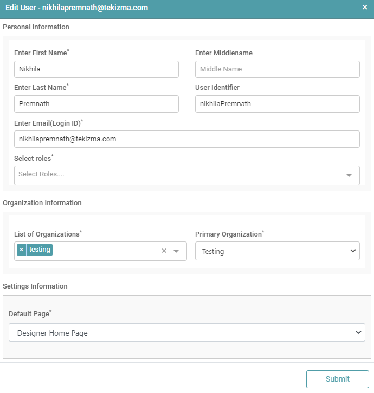This screenshot has width=374, height=393.
Task: Expand the Select roles dropdown arrow
Action: coord(349,175)
